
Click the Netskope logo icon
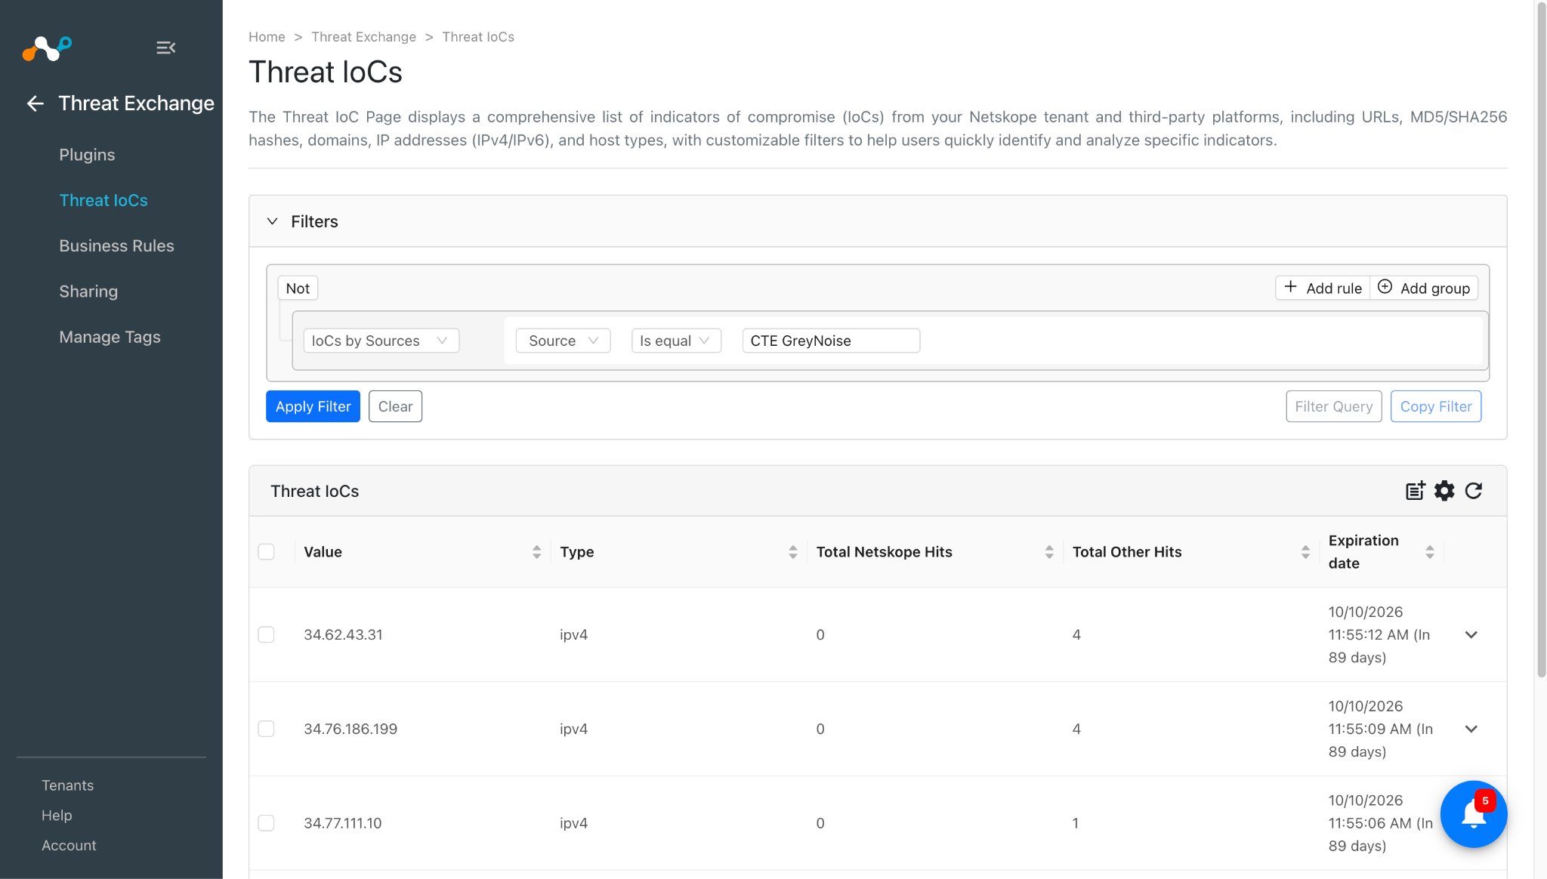point(47,48)
